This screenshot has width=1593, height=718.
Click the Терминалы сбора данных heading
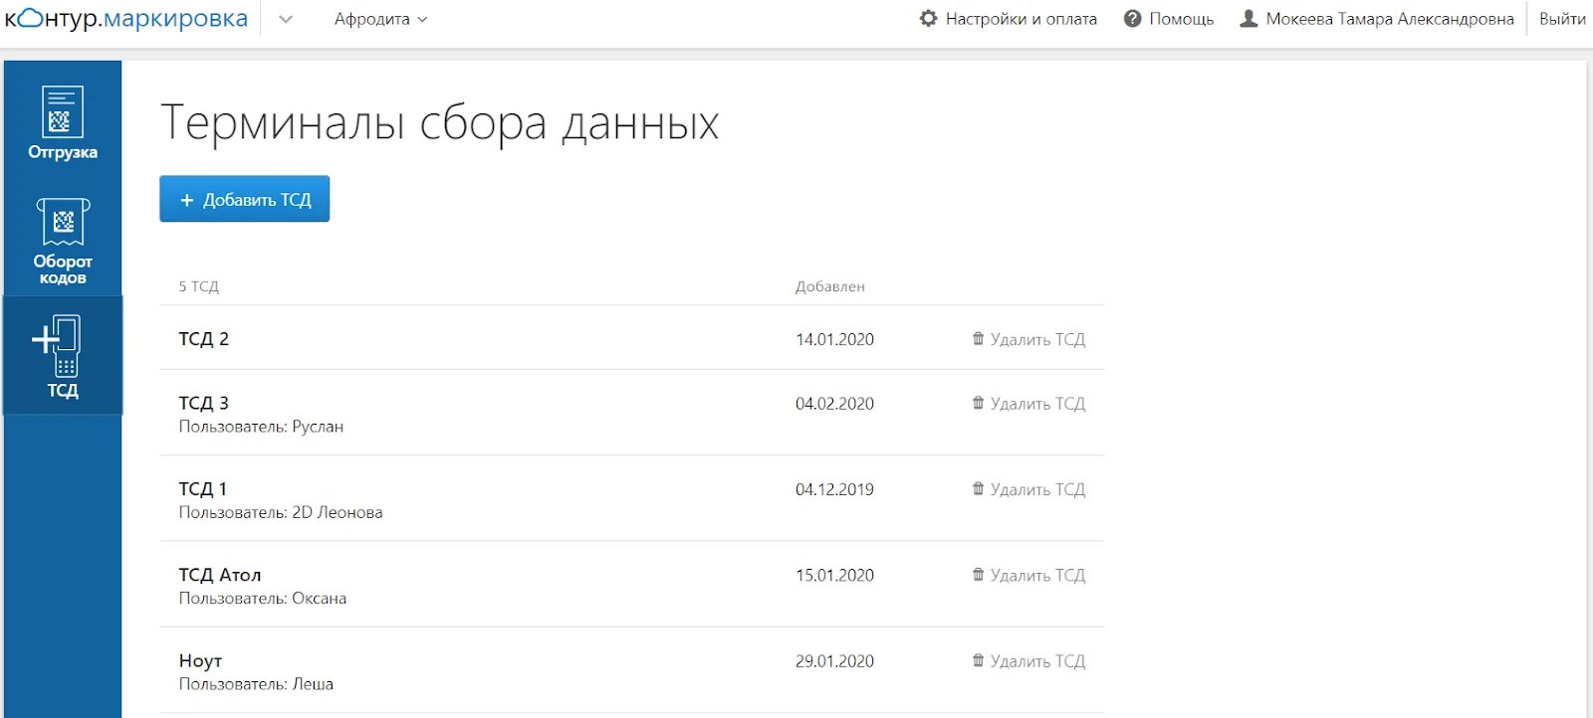[439, 123]
